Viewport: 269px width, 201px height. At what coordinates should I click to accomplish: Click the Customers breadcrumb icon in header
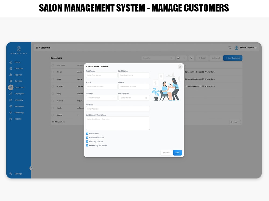(x=37, y=48)
